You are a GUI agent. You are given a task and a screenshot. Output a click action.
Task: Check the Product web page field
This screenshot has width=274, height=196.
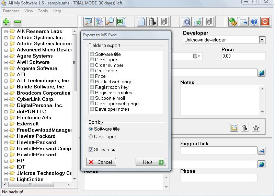(92, 82)
